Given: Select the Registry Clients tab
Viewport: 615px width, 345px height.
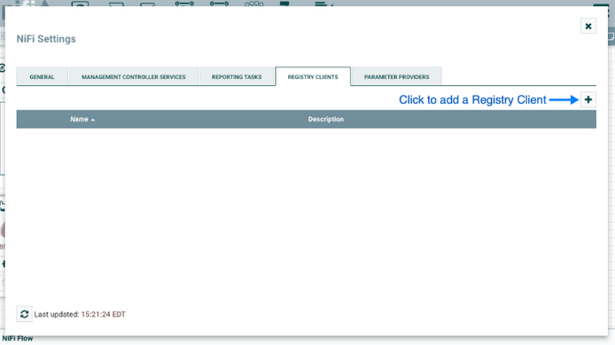Looking at the screenshot, I should click(313, 76).
